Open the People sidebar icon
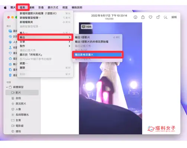 [x=10, y=42]
